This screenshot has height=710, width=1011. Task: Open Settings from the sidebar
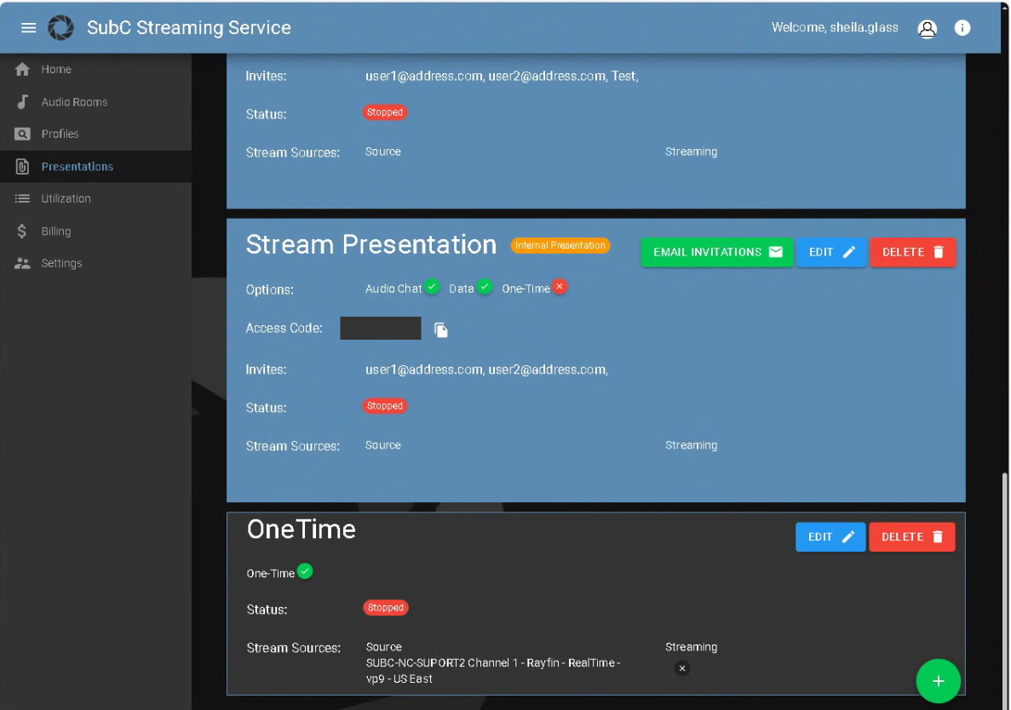click(x=61, y=263)
